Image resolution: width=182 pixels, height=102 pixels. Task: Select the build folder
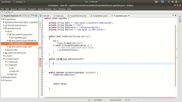(9, 56)
